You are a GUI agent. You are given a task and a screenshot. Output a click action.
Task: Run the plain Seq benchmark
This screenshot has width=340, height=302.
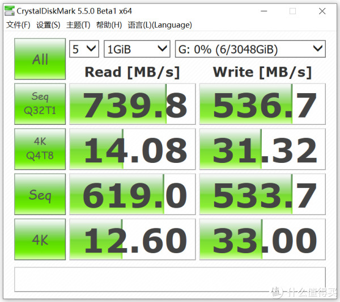click(40, 194)
